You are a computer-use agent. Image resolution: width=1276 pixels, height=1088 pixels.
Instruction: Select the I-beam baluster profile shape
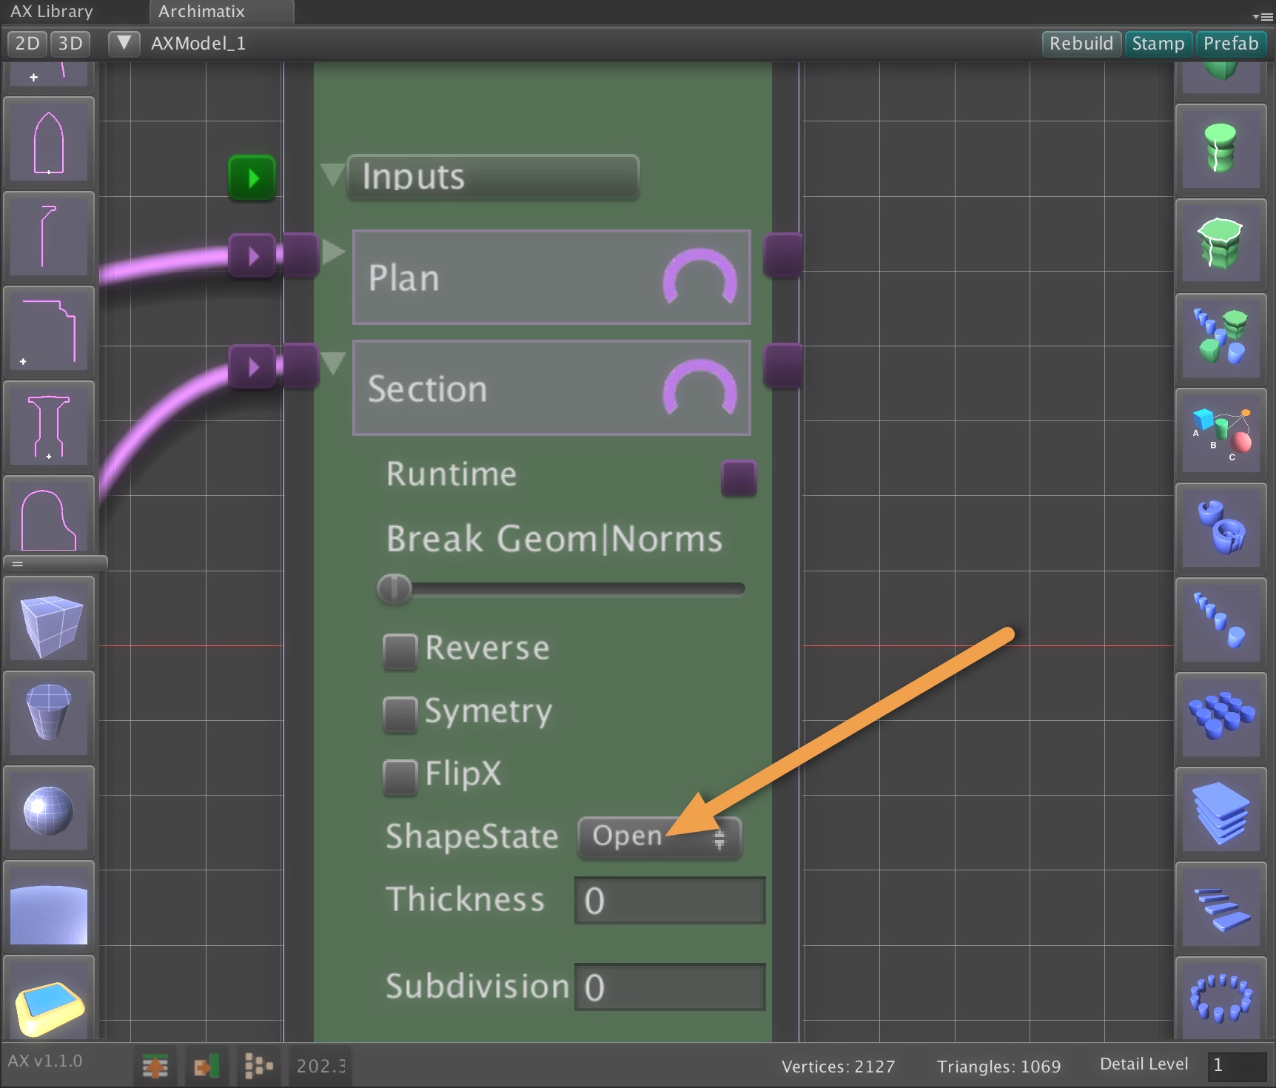coord(49,425)
